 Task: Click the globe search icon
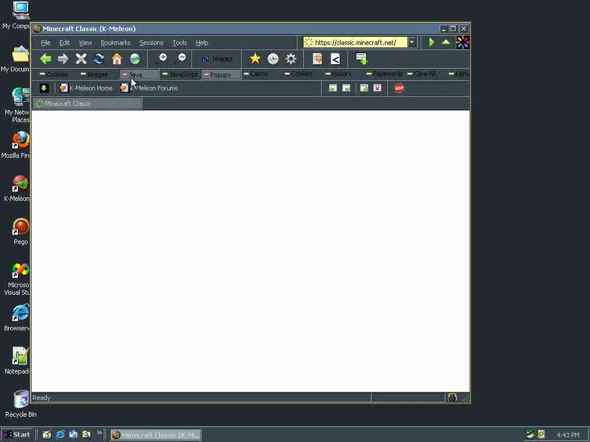point(135,59)
